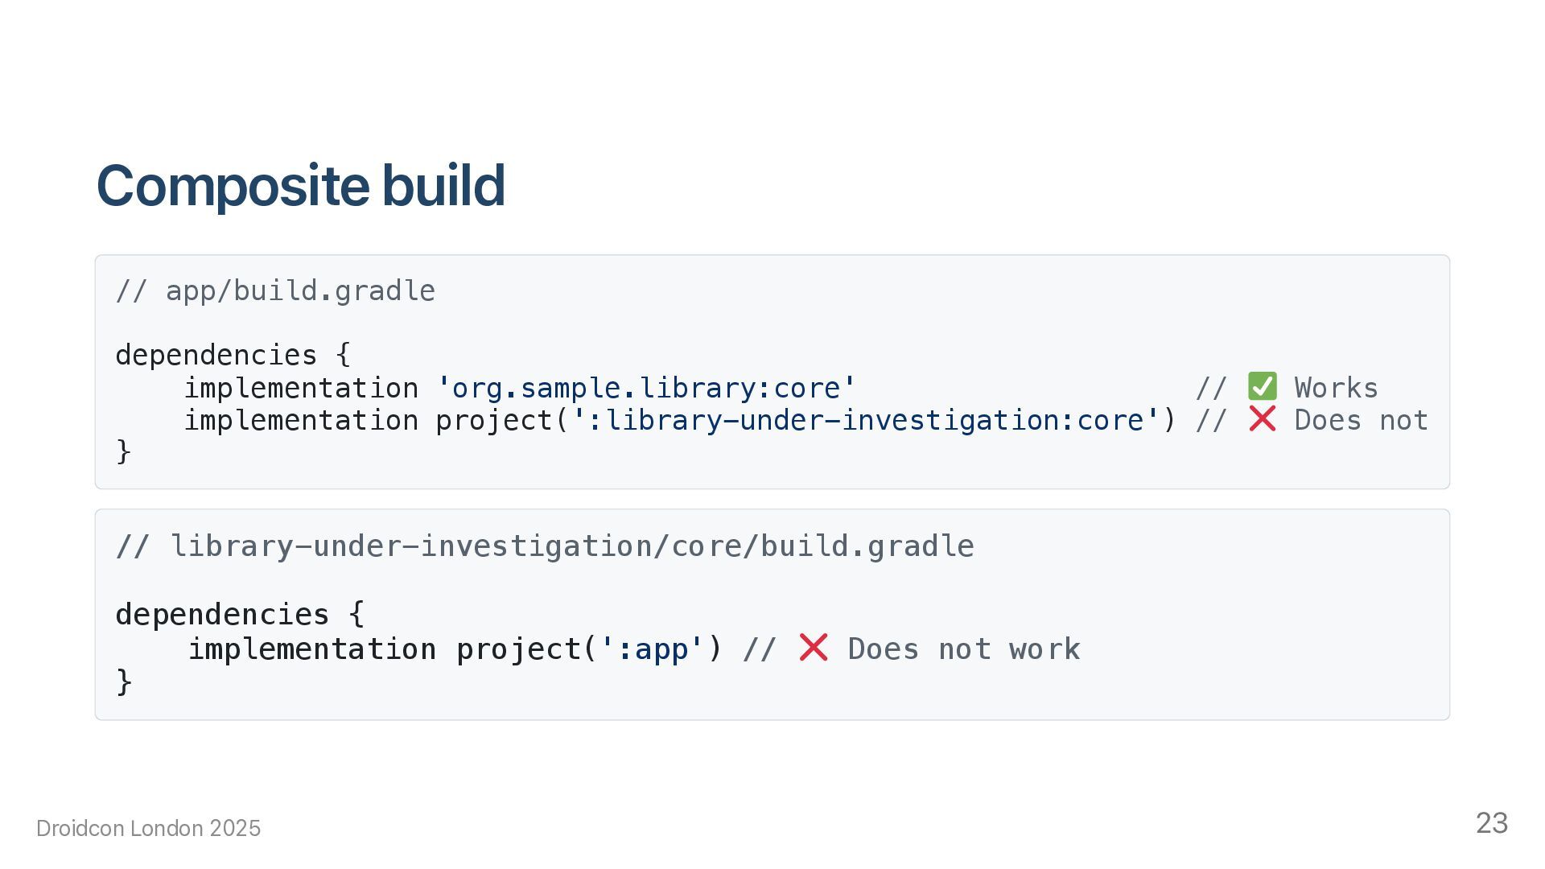Click the ':library-under-investigation:core' project string

866,420
